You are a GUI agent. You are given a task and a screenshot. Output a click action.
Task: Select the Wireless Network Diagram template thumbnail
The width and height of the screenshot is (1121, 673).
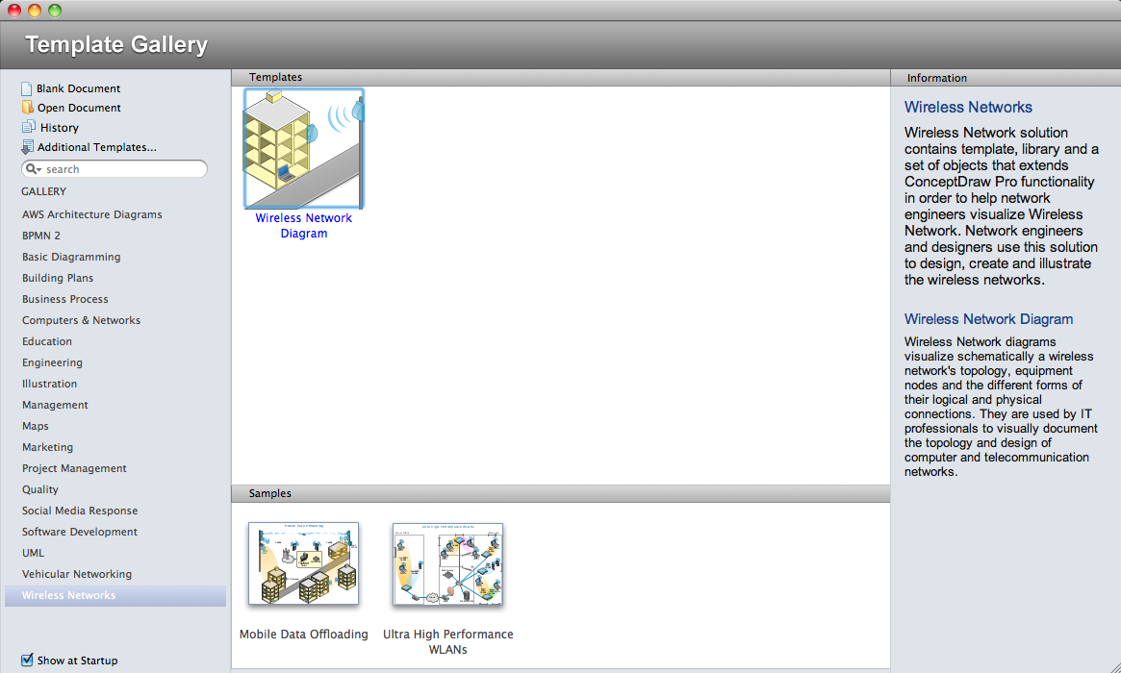(x=304, y=149)
